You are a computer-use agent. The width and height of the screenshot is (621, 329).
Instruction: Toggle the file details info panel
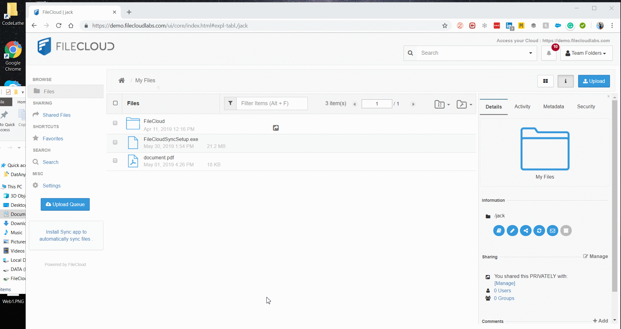coord(566,81)
